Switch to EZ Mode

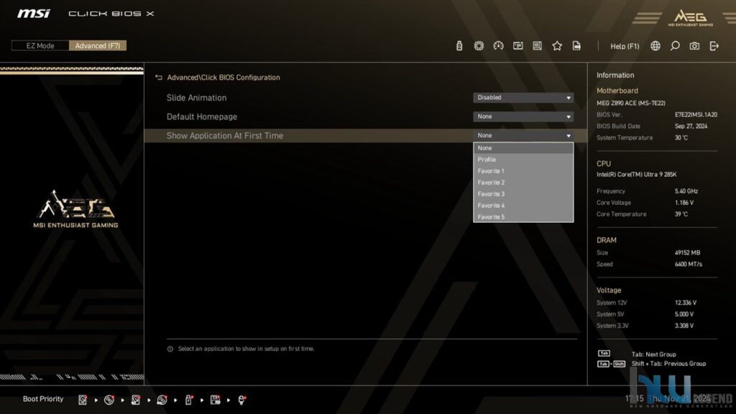click(x=40, y=45)
